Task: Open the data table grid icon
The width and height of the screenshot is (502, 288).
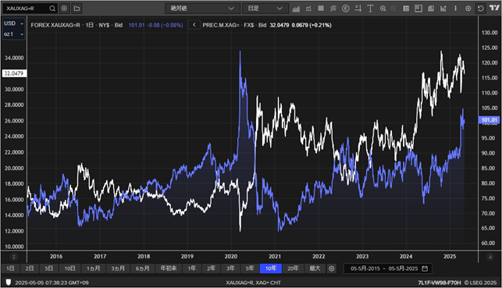Action: [406, 9]
